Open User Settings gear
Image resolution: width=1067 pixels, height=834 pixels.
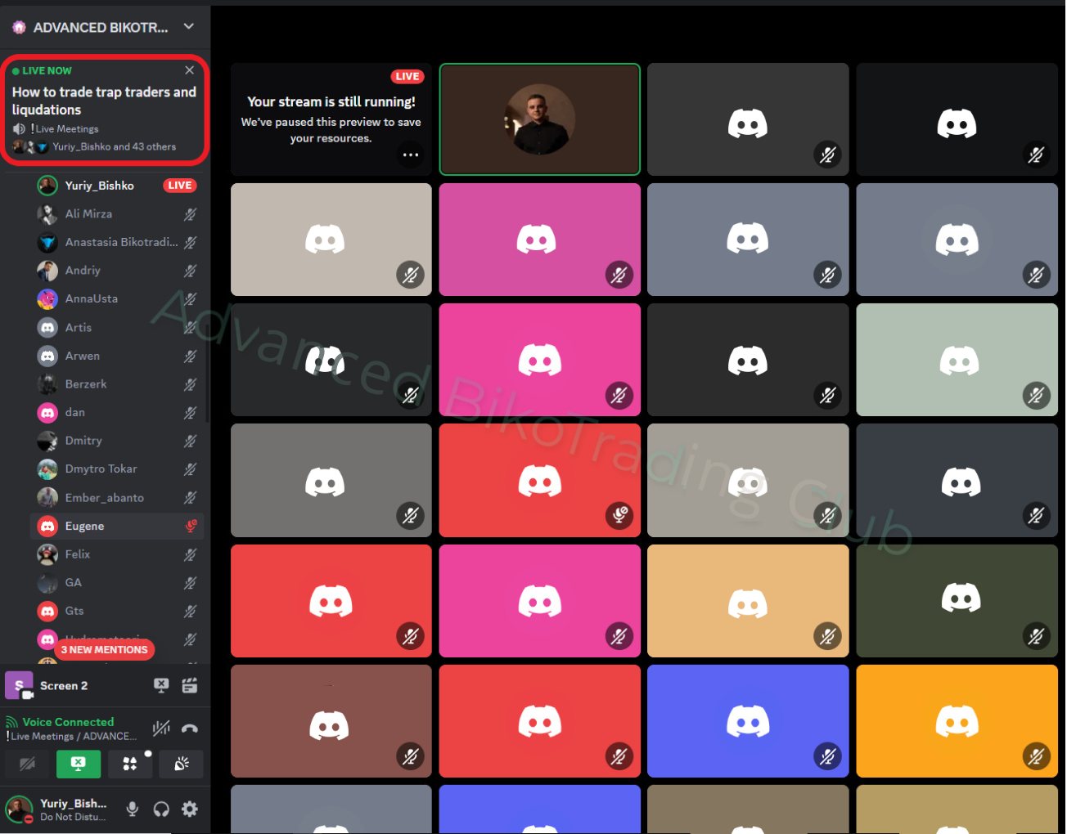[x=190, y=809]
